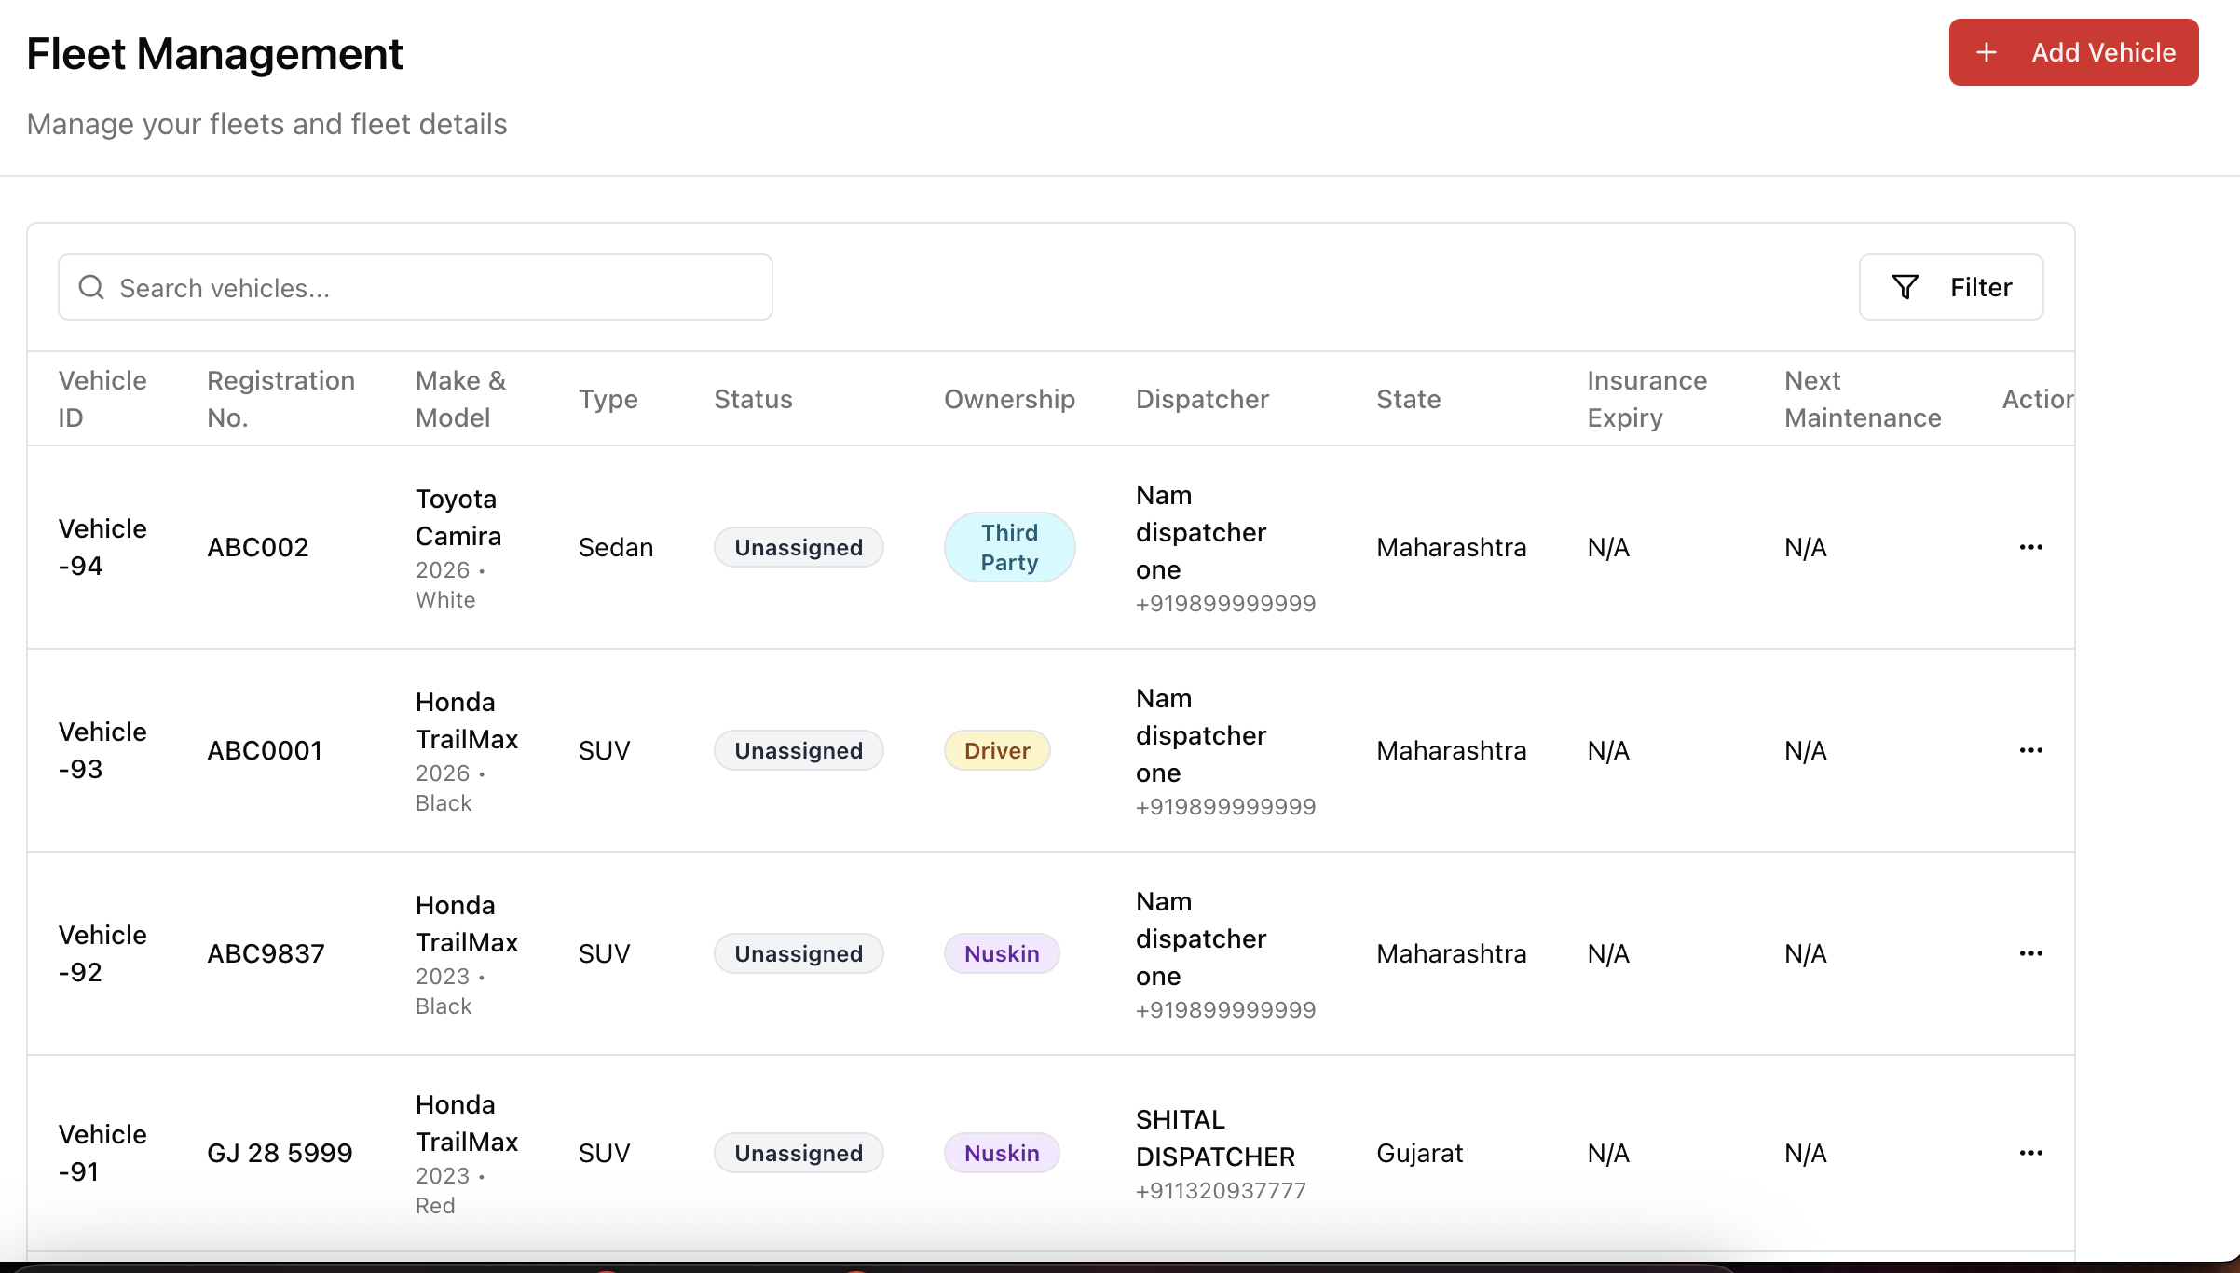Open actions menu for Vehicle-91
Screen dimensions: 2240x1273
pos(2030,1153)
